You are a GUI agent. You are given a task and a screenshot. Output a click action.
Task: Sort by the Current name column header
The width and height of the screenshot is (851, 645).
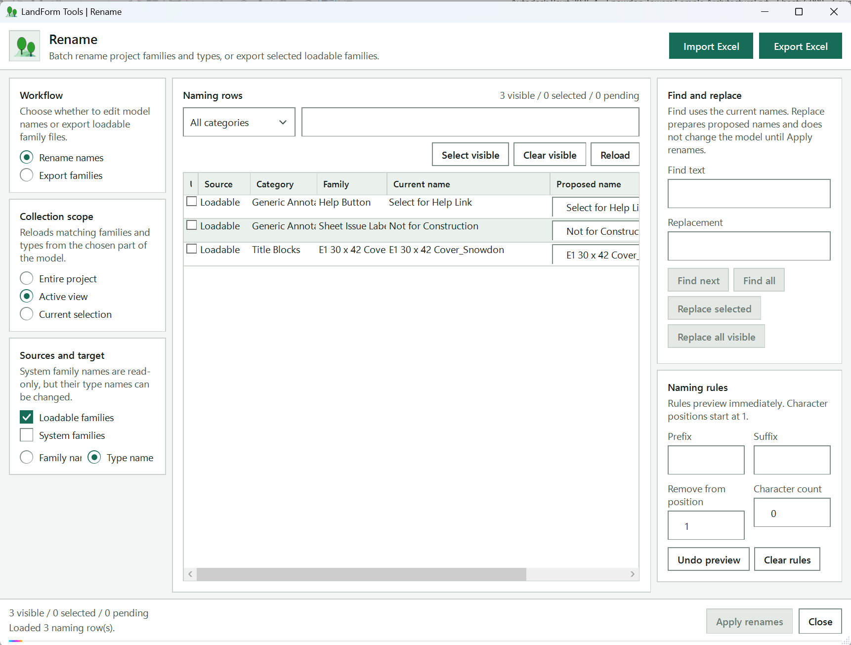[468, 184]
